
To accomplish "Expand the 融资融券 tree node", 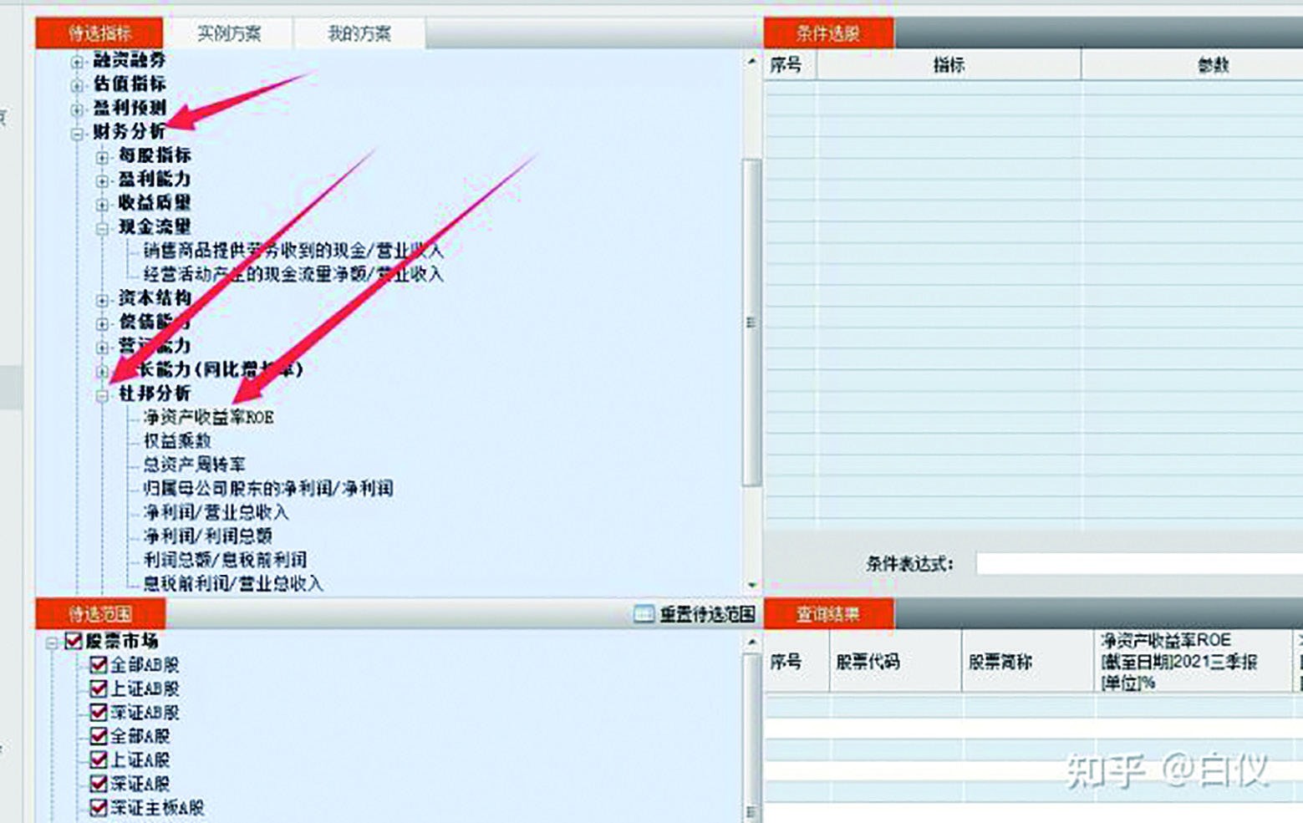I will tap(77, 61).
